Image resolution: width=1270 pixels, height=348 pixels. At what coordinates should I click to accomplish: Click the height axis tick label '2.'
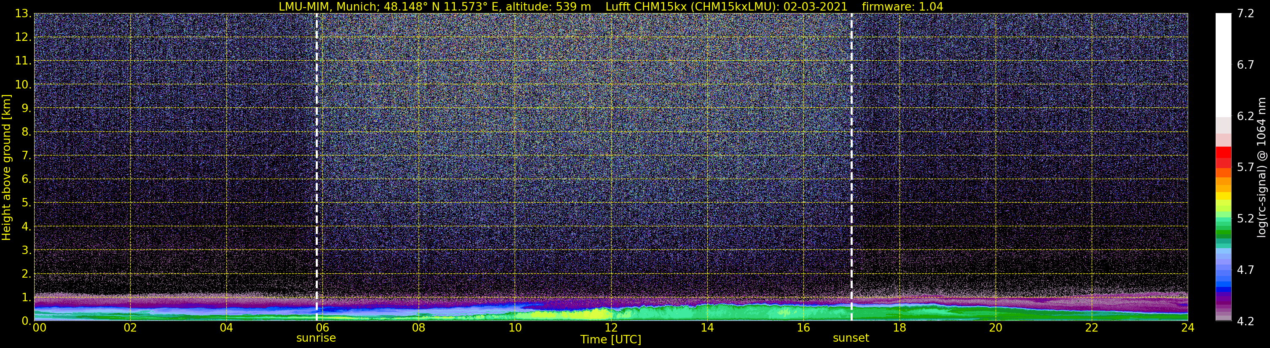point(27,273)
